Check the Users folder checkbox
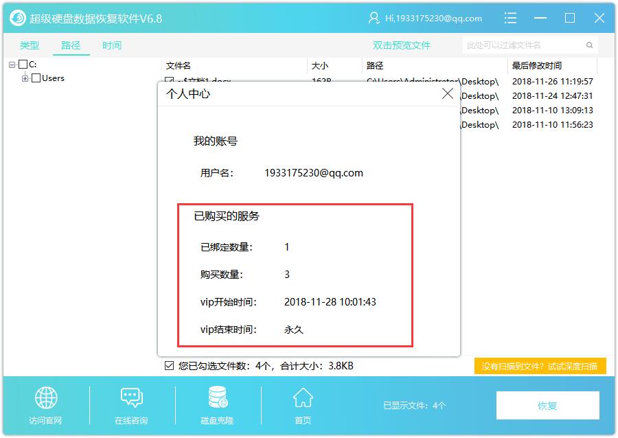 click(36, 78)
